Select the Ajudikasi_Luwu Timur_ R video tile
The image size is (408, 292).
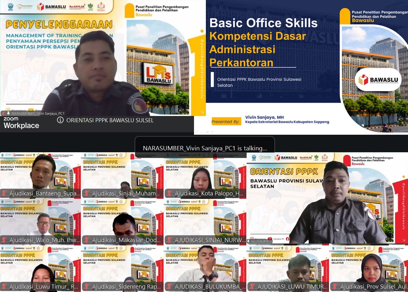tap(40, 268)
